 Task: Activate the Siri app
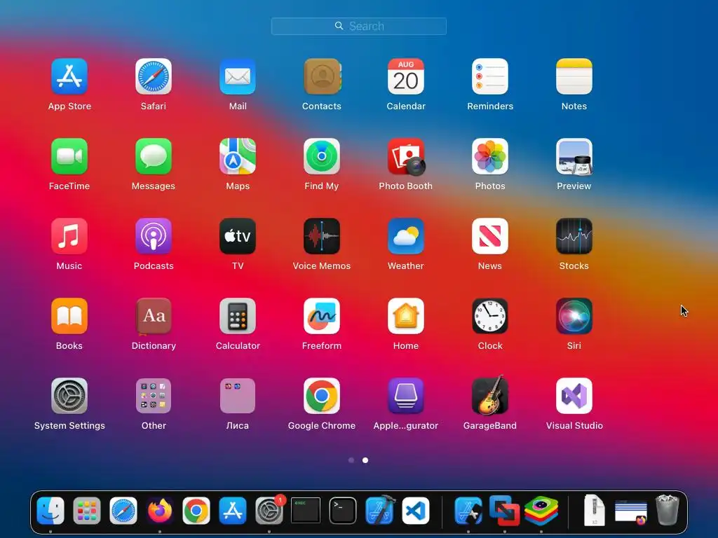coord(574,316)
